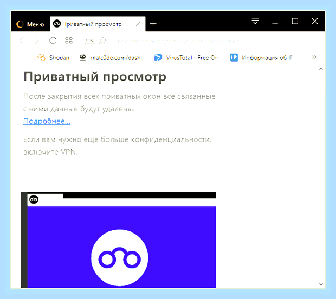336x299 pixels.
Task: Focus the address and search field
Action: [x=176, y=41]
